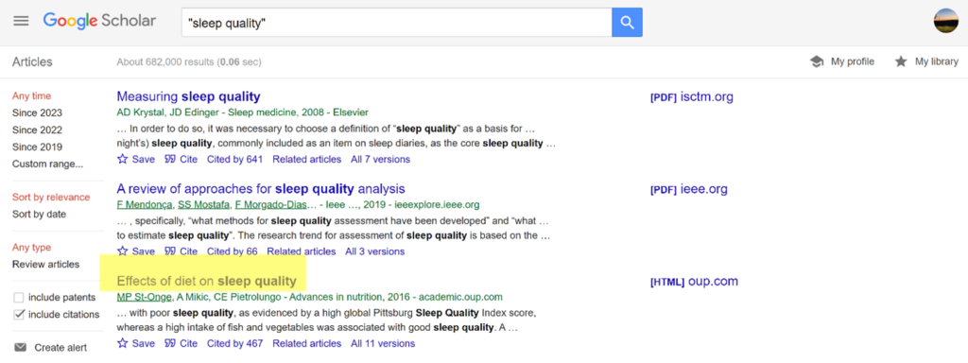Click Save star for Measuring sleep quality

point(122,159)
